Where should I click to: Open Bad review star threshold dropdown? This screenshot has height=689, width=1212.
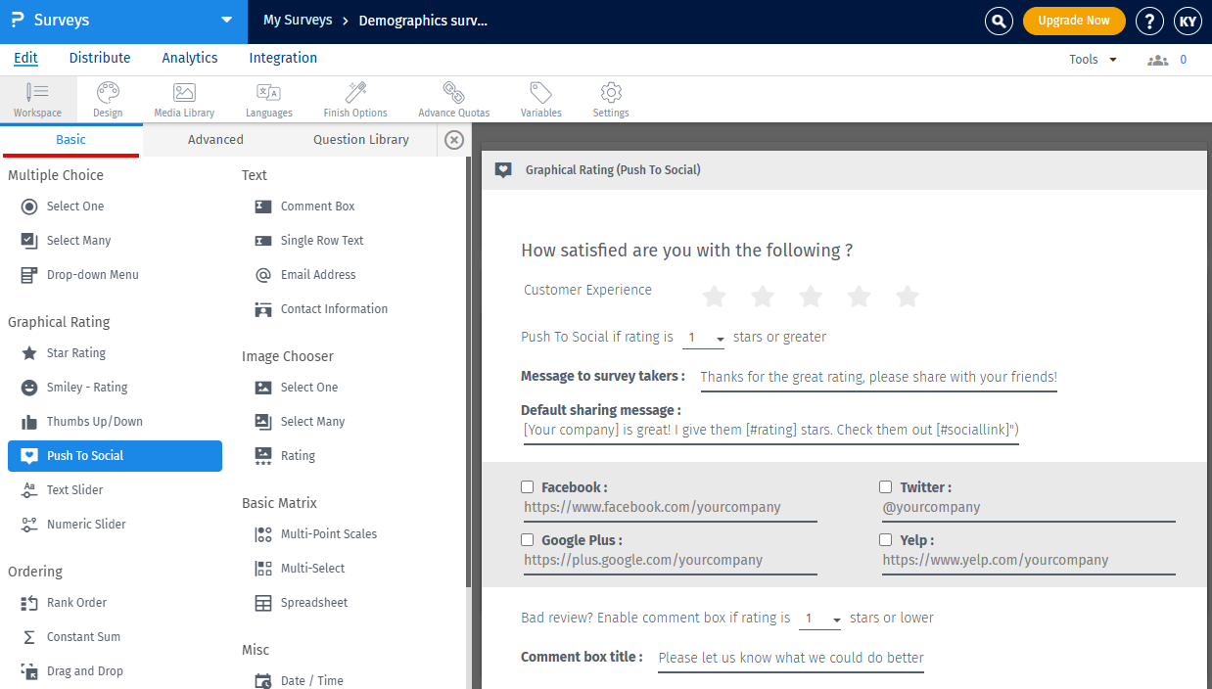point(821,619)
